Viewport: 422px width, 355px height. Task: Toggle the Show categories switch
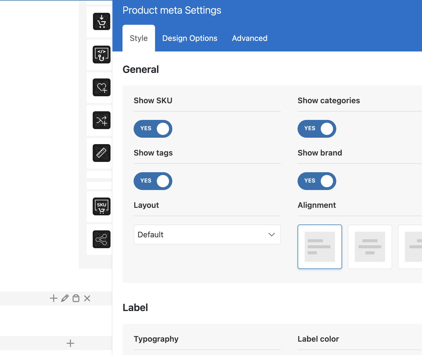point(317,129)
